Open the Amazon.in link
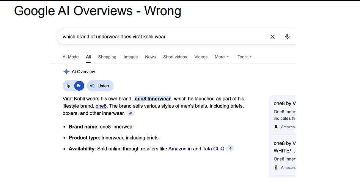 (x=180, y=149)
